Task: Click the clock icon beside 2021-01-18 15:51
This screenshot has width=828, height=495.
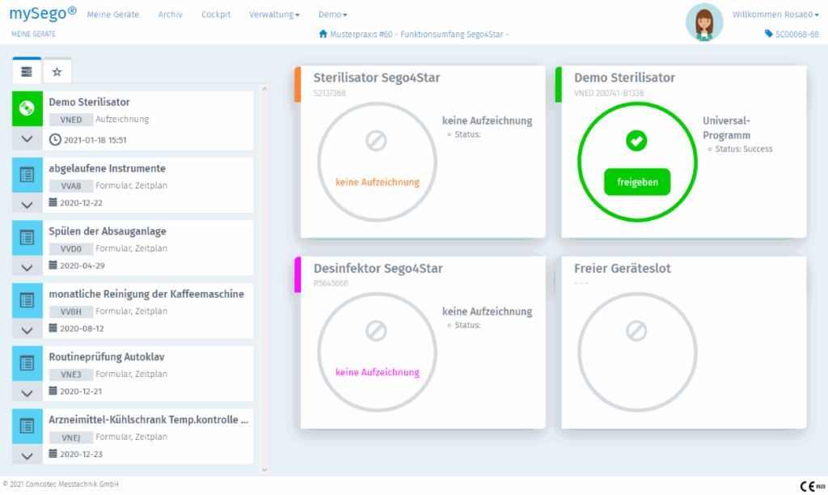Action: tap(55, 139)
